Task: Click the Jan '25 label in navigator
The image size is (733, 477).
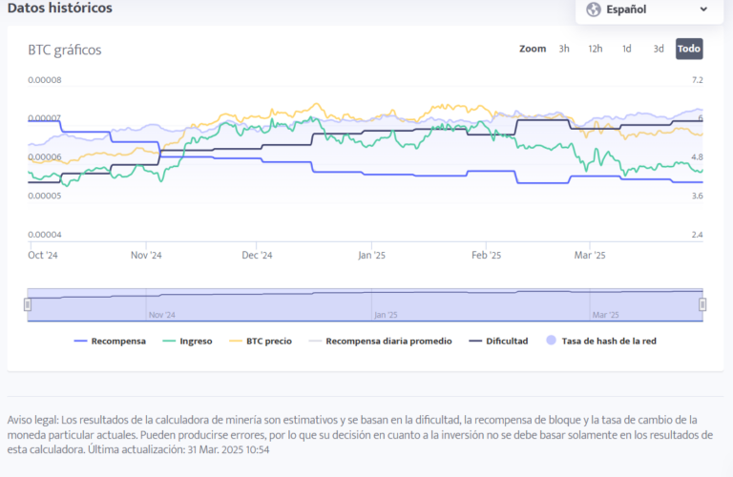Action: click(x=386, y=315)
